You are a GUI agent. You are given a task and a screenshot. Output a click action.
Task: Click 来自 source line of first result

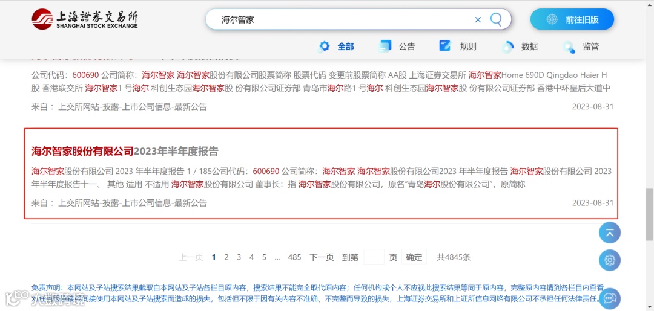tap(119, 107)
